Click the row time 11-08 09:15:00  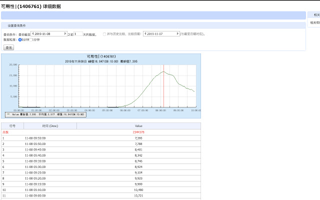coord(35,184)
